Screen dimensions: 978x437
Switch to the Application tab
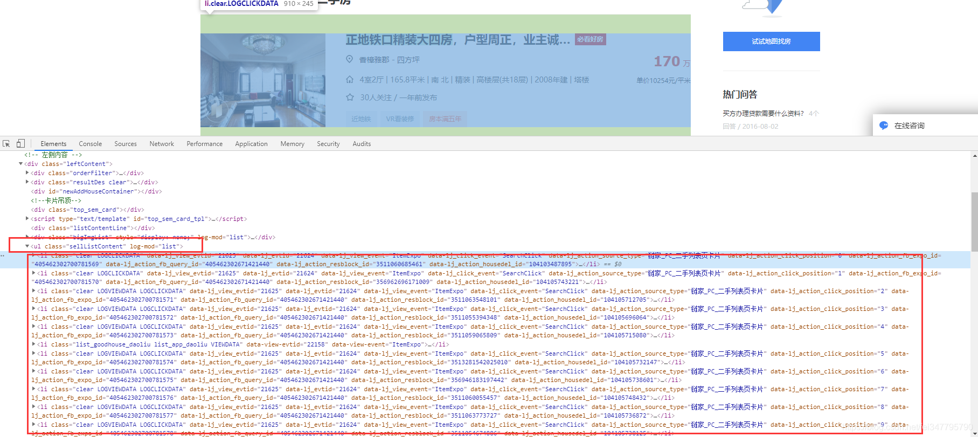[x=251, y=144]
